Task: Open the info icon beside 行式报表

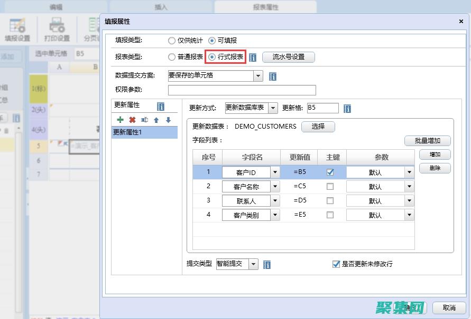Action: [x=253, y=56]
